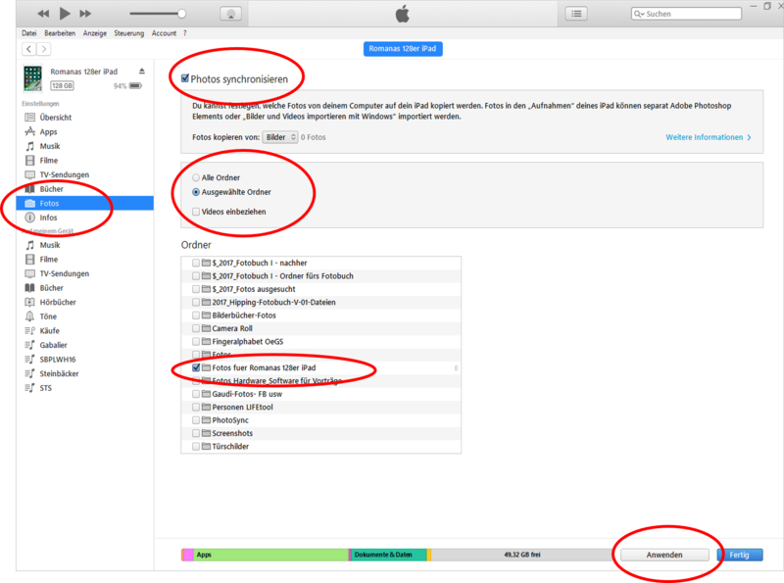The image size is (784, 583).
Task: Toggle the Photos synchronisieren checkbox
Action: tap(183, 77)
